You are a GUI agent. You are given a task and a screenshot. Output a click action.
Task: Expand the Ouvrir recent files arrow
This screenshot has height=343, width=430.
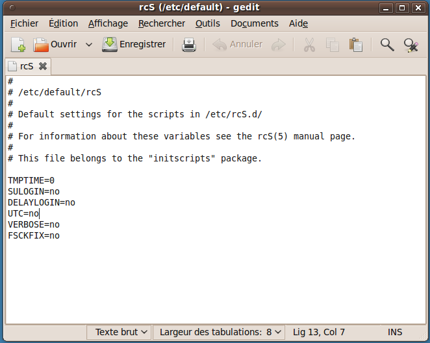[x=89, y=45]
